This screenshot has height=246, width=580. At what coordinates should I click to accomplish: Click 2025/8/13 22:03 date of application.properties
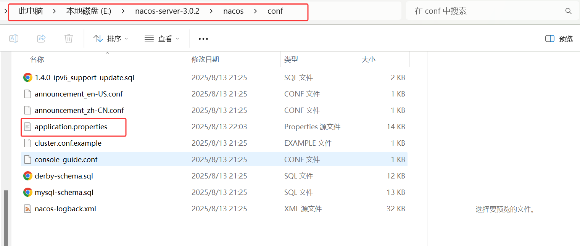[x=219, y=127]
